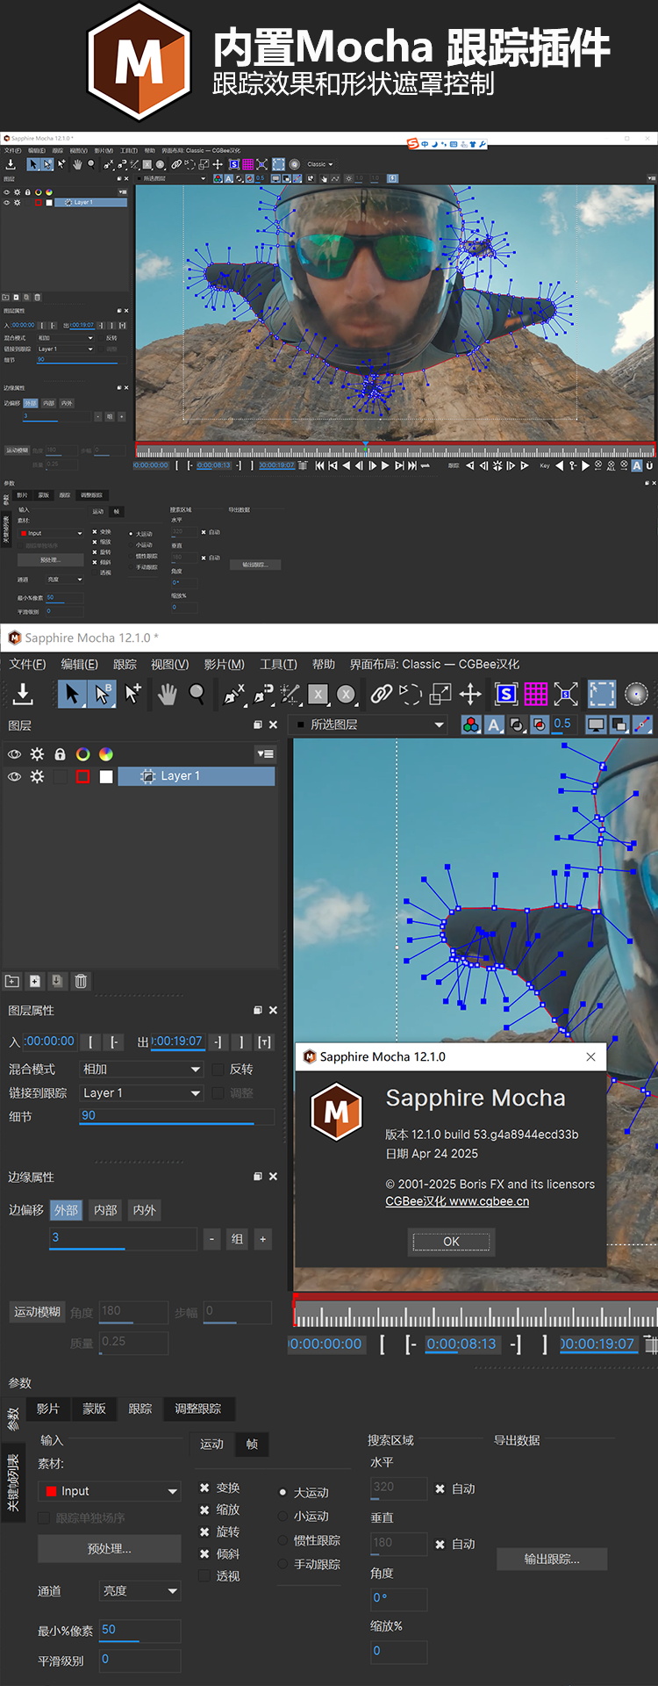Expand the 所选图层 selected layers dropdown
Image resolution: width=658 pixels, height=1686 pixels.
coord(370,724)
